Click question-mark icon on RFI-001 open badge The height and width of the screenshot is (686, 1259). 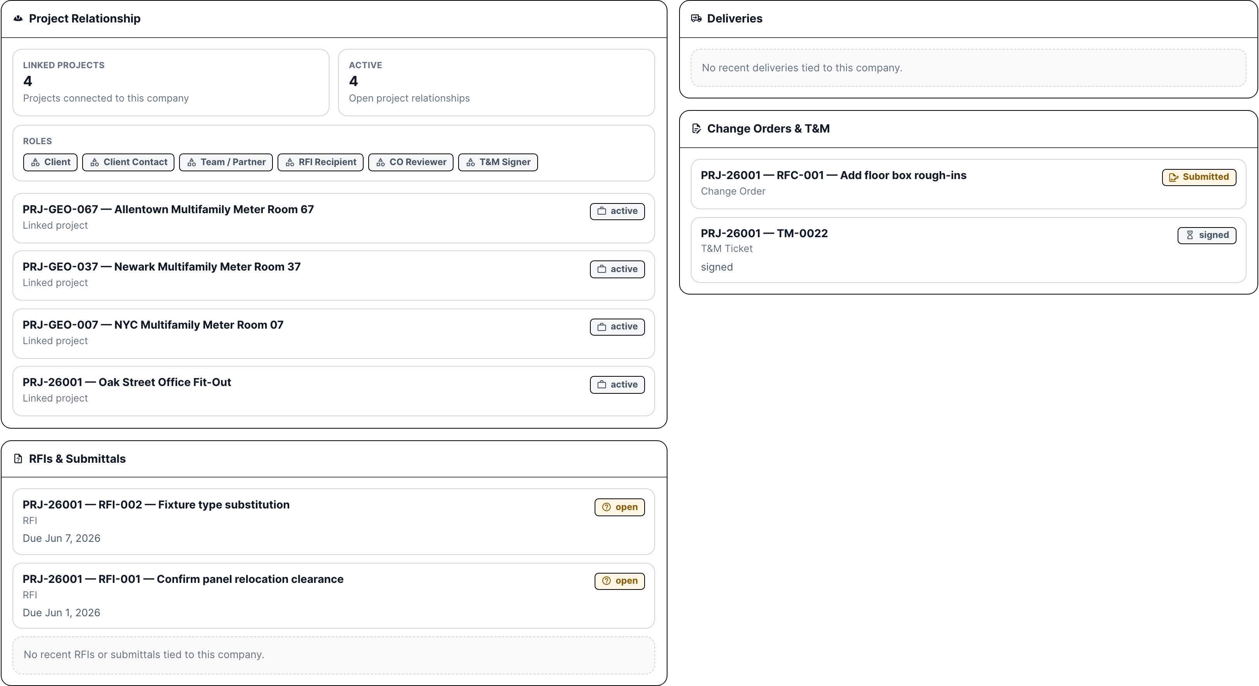(x=607, y=581)
